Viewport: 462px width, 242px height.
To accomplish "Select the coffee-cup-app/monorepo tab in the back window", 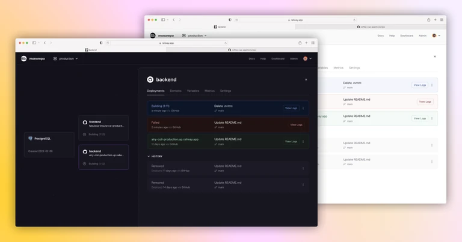I will click(371, 27).
